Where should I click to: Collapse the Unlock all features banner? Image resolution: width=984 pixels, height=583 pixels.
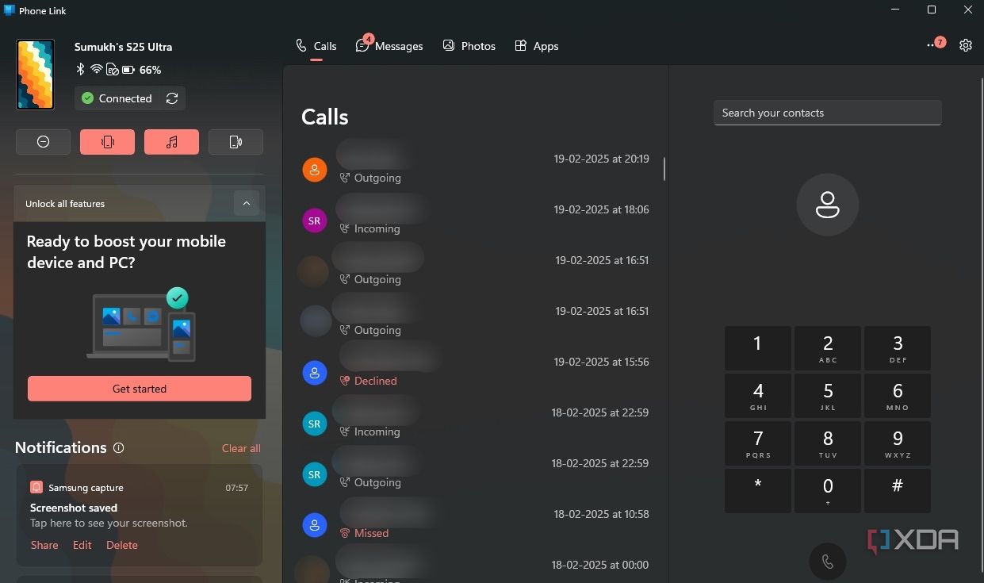pos(247,203)
